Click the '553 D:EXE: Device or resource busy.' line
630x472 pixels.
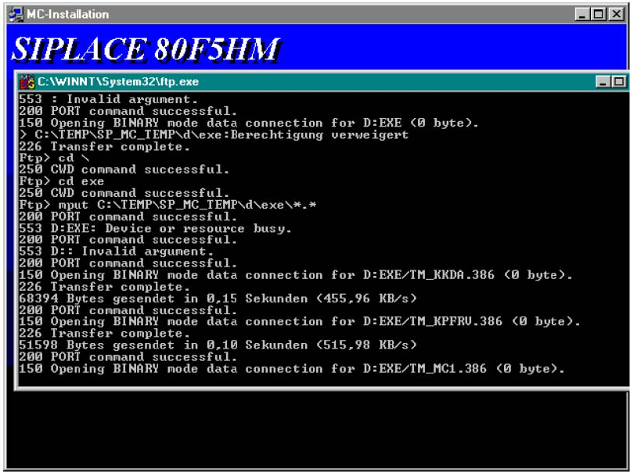click(x=155, y=228)
